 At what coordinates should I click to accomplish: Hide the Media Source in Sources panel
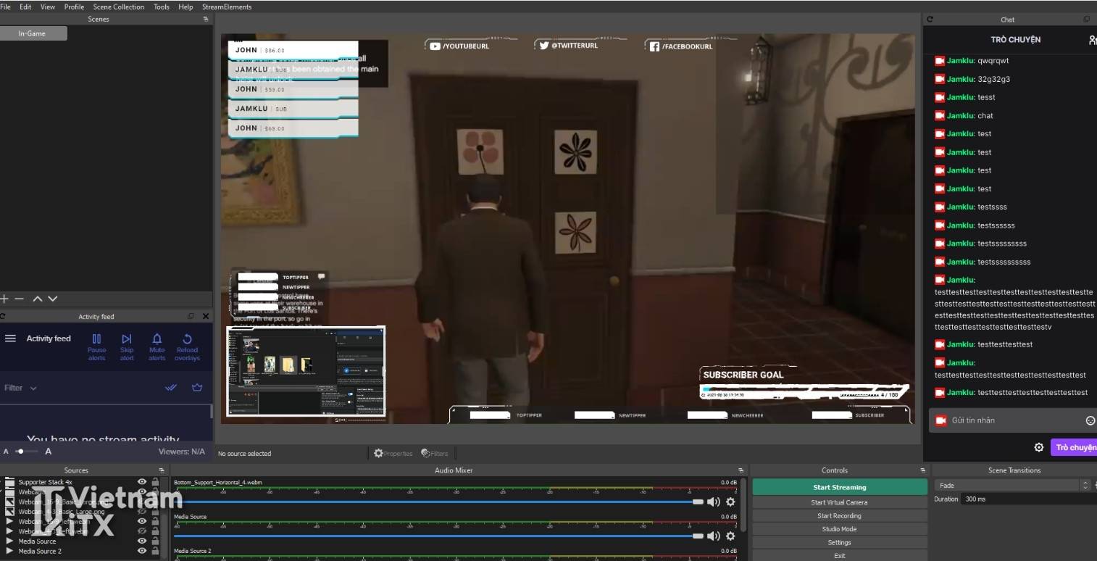[x=142, y=541]
